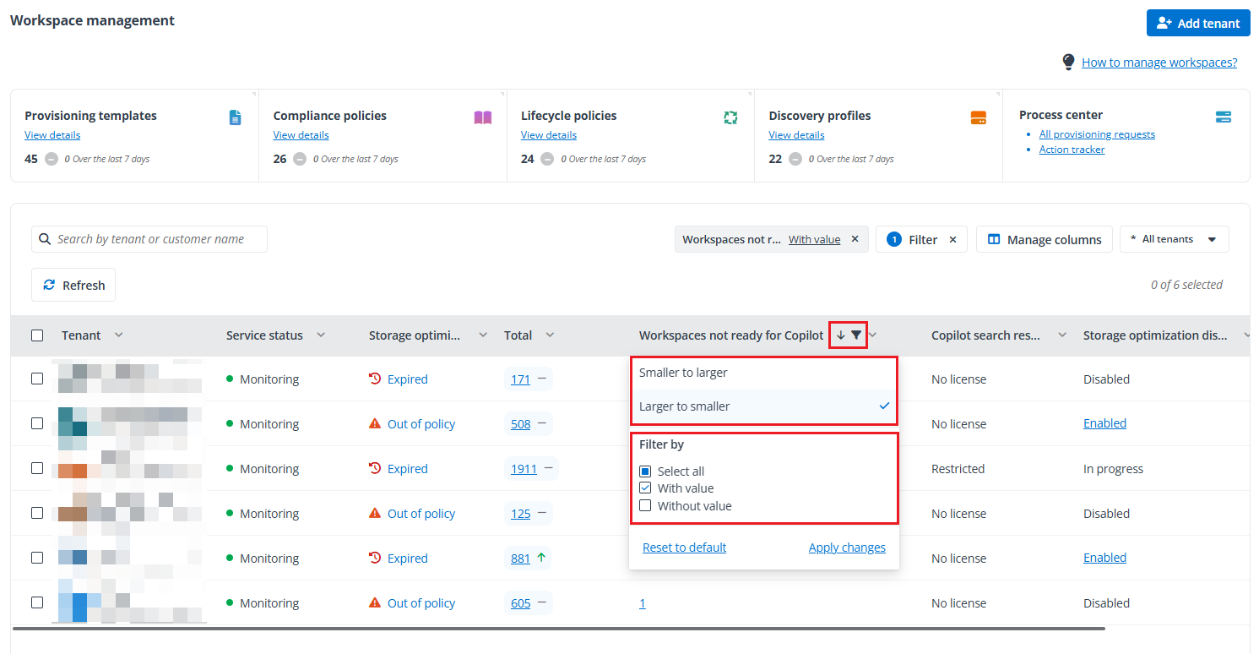The width and height of the screenshot is (1259, 654).
Task: Click the Discovery profiles card icon
Action: (x=978, y=117)
